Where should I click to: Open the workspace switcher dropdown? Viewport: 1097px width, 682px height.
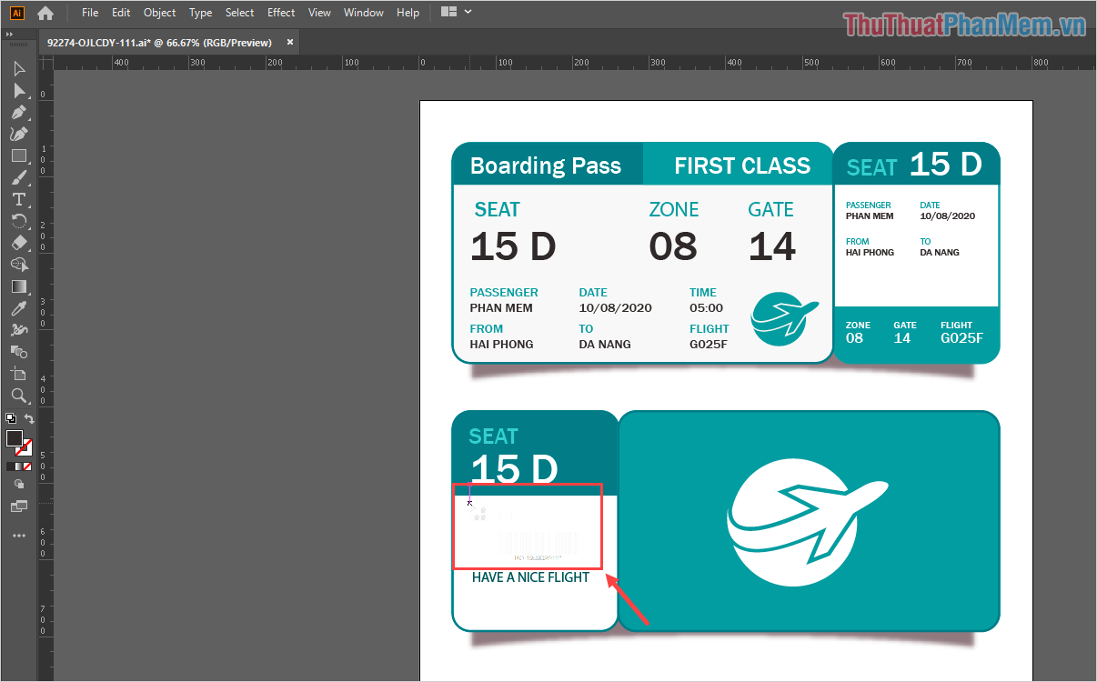[x=455, y=12]
